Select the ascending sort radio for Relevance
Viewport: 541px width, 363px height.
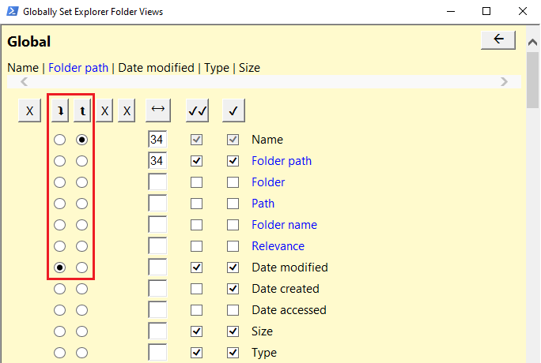pyautogui.click(x=59, y=246)
